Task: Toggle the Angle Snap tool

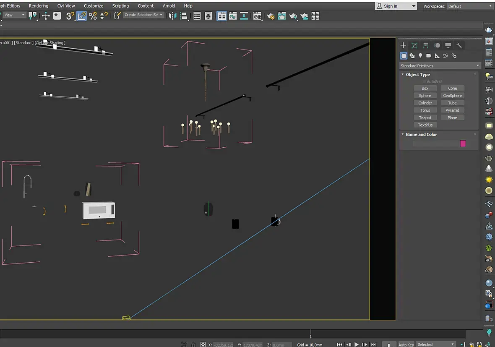Action: [x=81, y=16]
